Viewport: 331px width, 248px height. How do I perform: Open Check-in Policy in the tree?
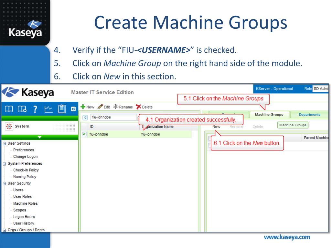point(26,170)
